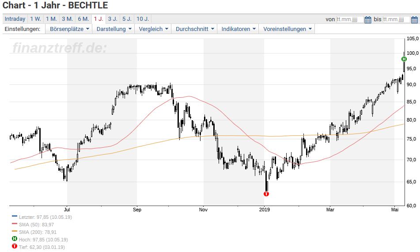Open the Börsenplätze dropdown

pos(69,29)
